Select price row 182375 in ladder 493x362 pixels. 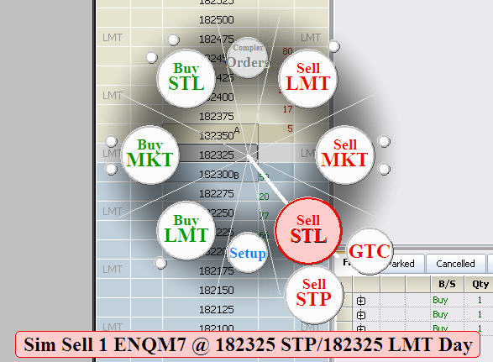(217, 117)
